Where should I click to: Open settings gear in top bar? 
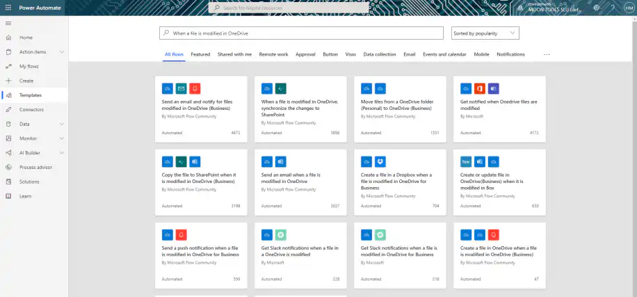597,8
